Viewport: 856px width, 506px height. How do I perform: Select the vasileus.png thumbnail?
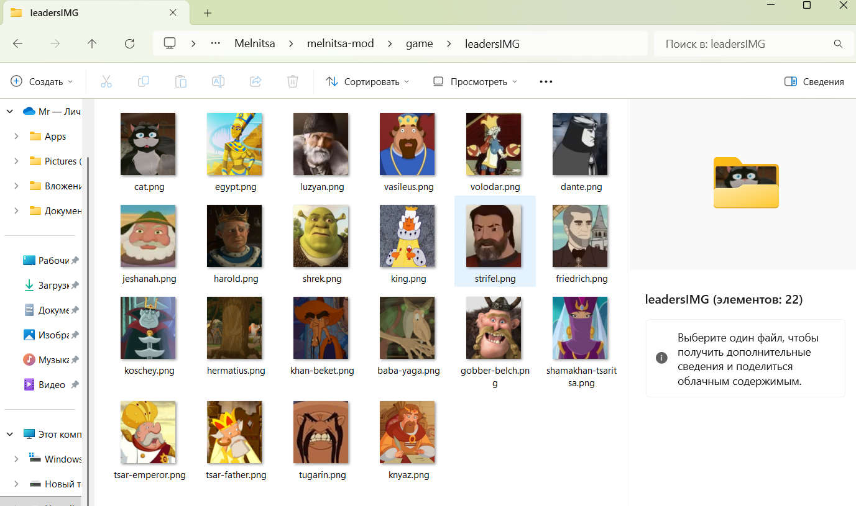(407, 144)
